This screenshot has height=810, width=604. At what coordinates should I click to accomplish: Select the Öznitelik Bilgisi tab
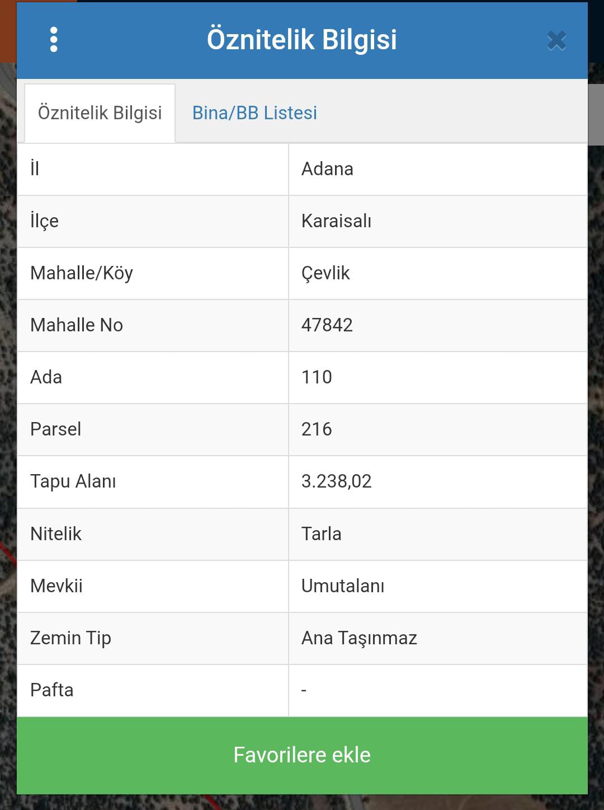pyautogui.click(x=100, y=113)
